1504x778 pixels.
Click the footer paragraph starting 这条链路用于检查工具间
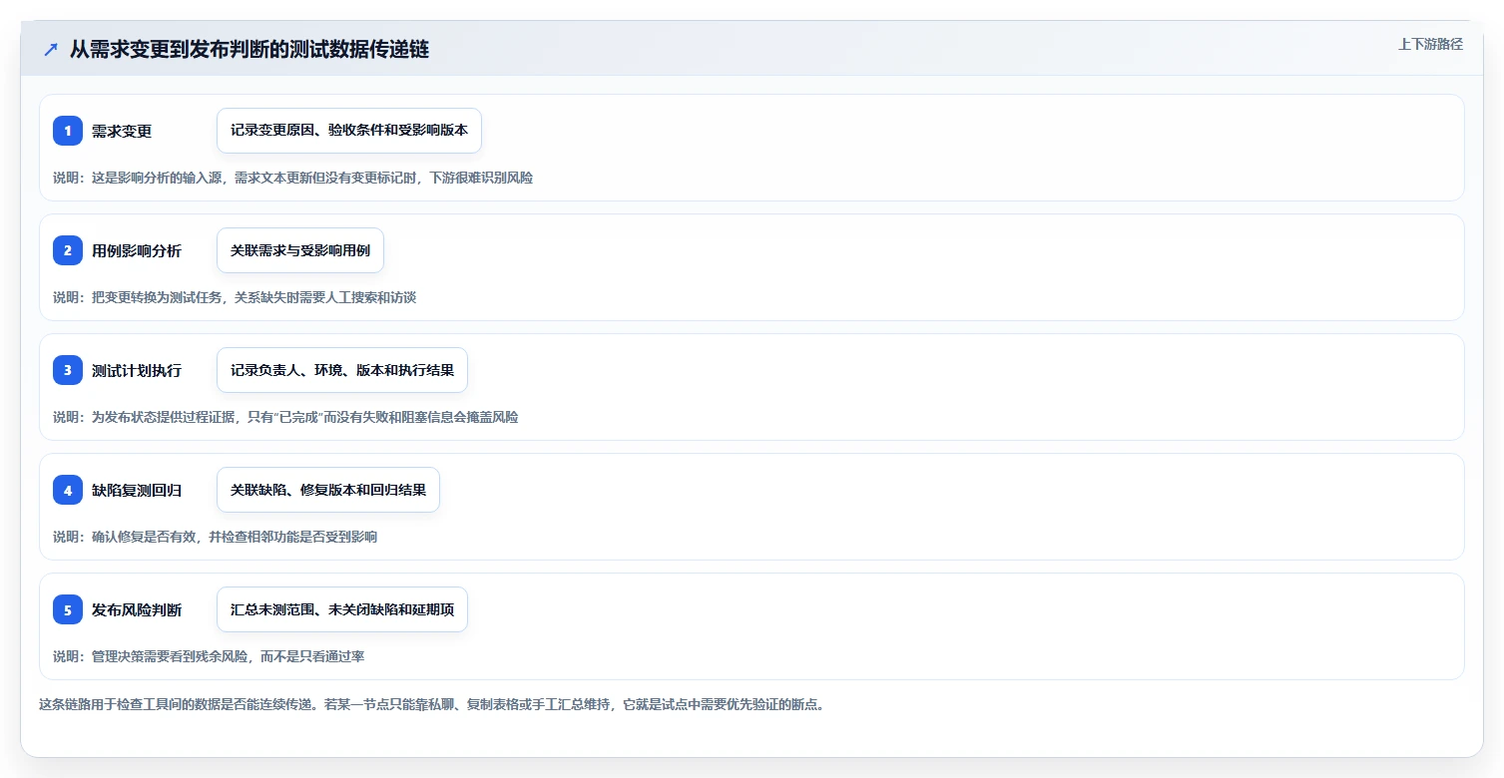(431, 704)
